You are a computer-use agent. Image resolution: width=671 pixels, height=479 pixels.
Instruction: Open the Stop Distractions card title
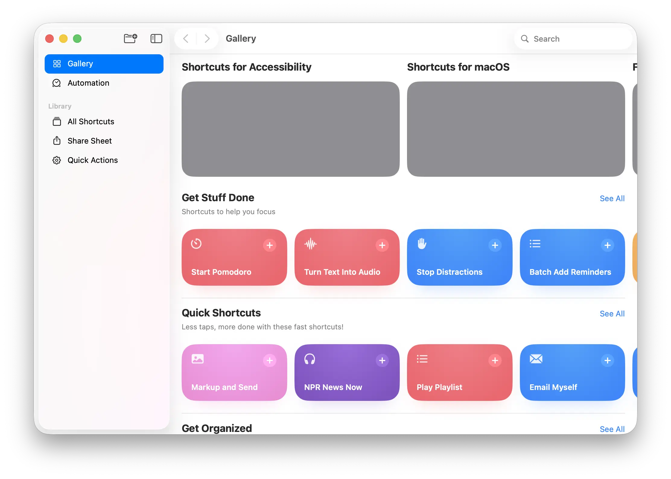pos(450,272)
